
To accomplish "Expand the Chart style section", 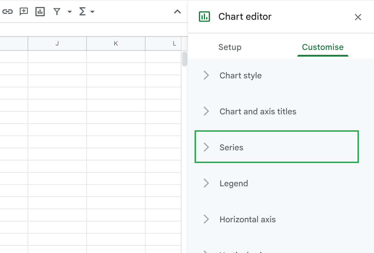I will click(240, 75).
